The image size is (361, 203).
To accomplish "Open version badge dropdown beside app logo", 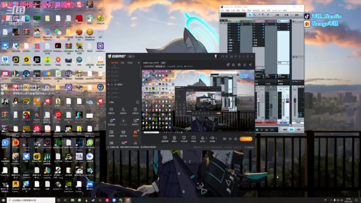I will coord(131,56).
